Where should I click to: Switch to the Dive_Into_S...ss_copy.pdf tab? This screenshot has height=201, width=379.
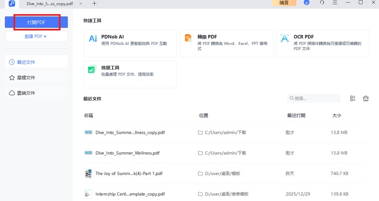(x=50, y=4)
